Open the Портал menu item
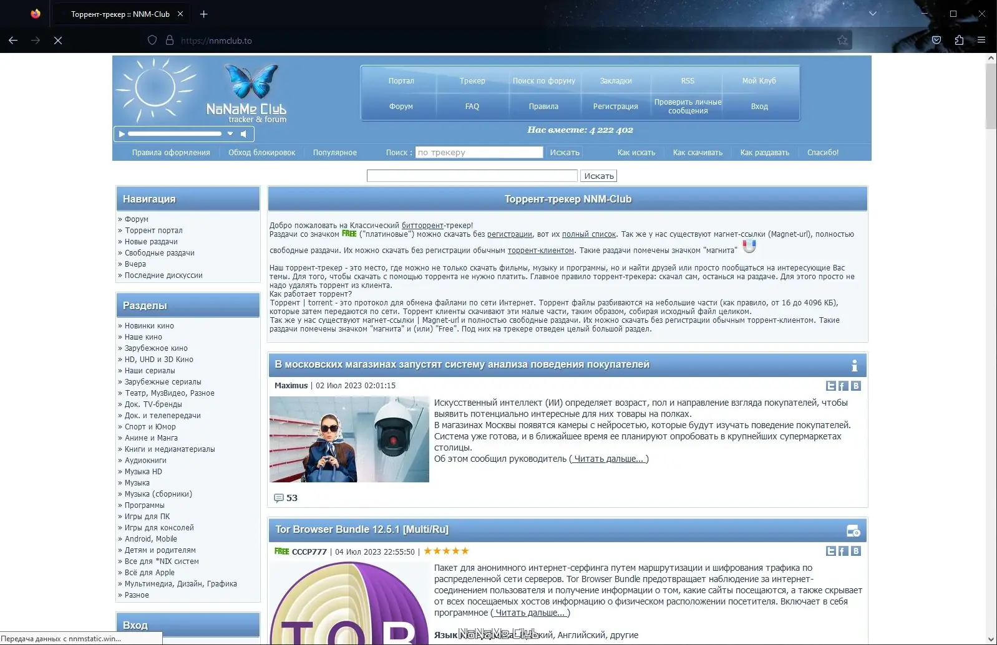 [401, 81]
